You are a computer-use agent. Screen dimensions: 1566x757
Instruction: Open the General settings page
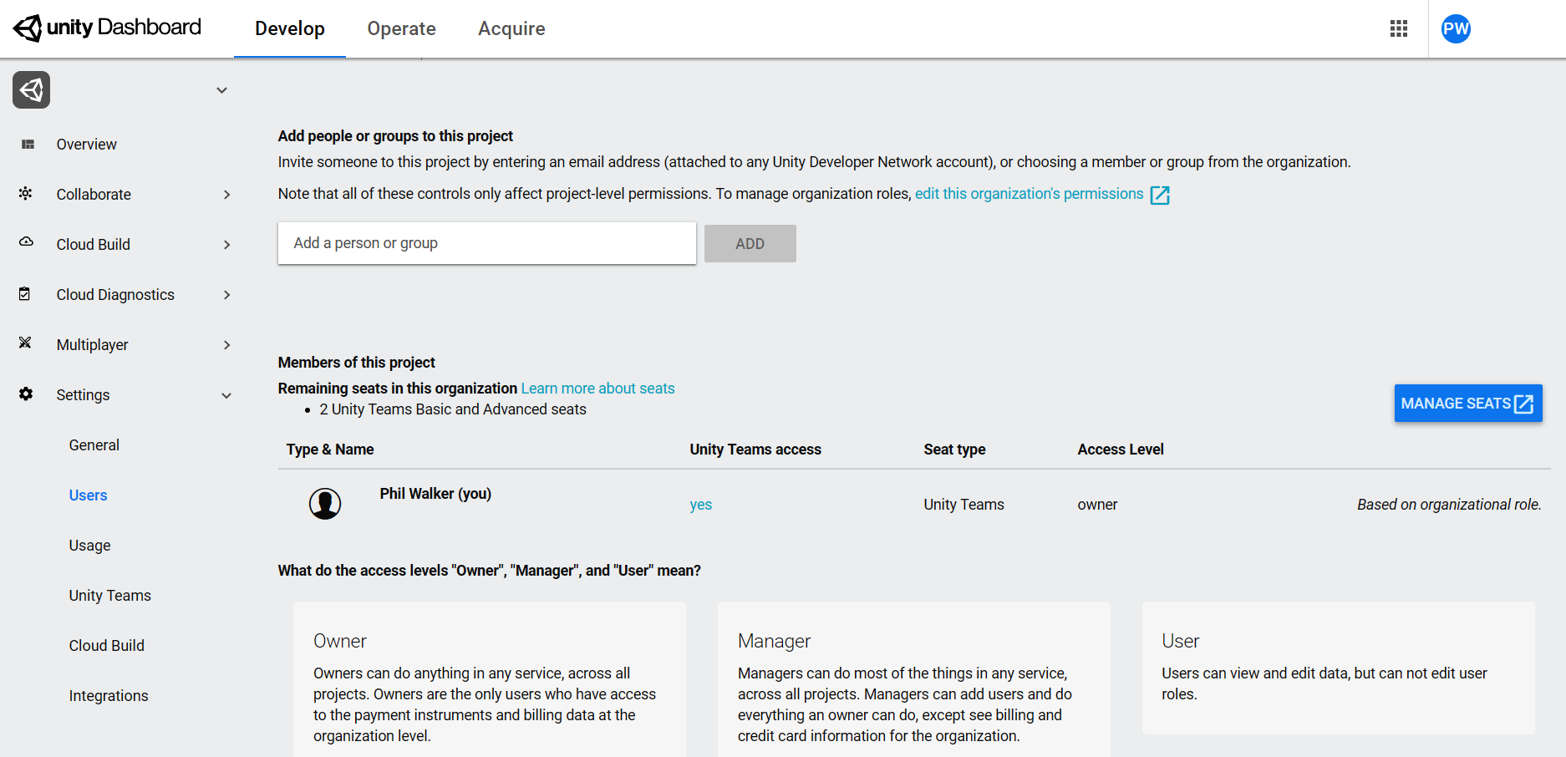click(x=94, y=445)
